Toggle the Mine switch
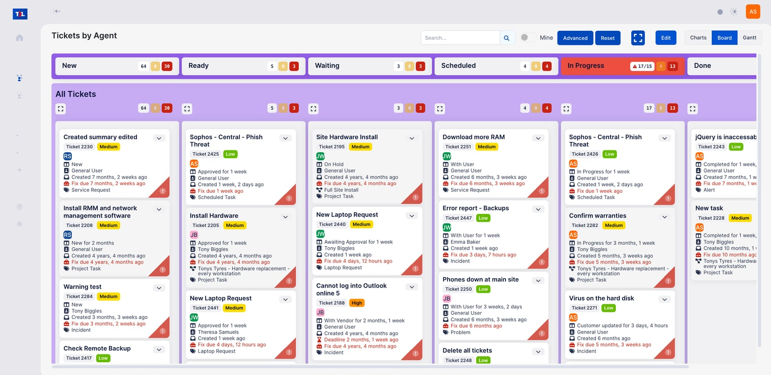The image size is (771, 375). 528,38
